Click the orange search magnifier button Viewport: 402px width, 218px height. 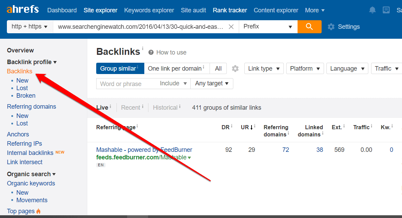pyautogui.click(x=310, y=27)
